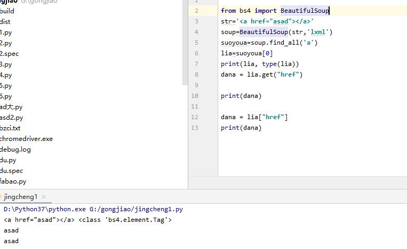Open bzci.txt from the file list
Screen dimensions: 407x249
click(x=11, y=128)
